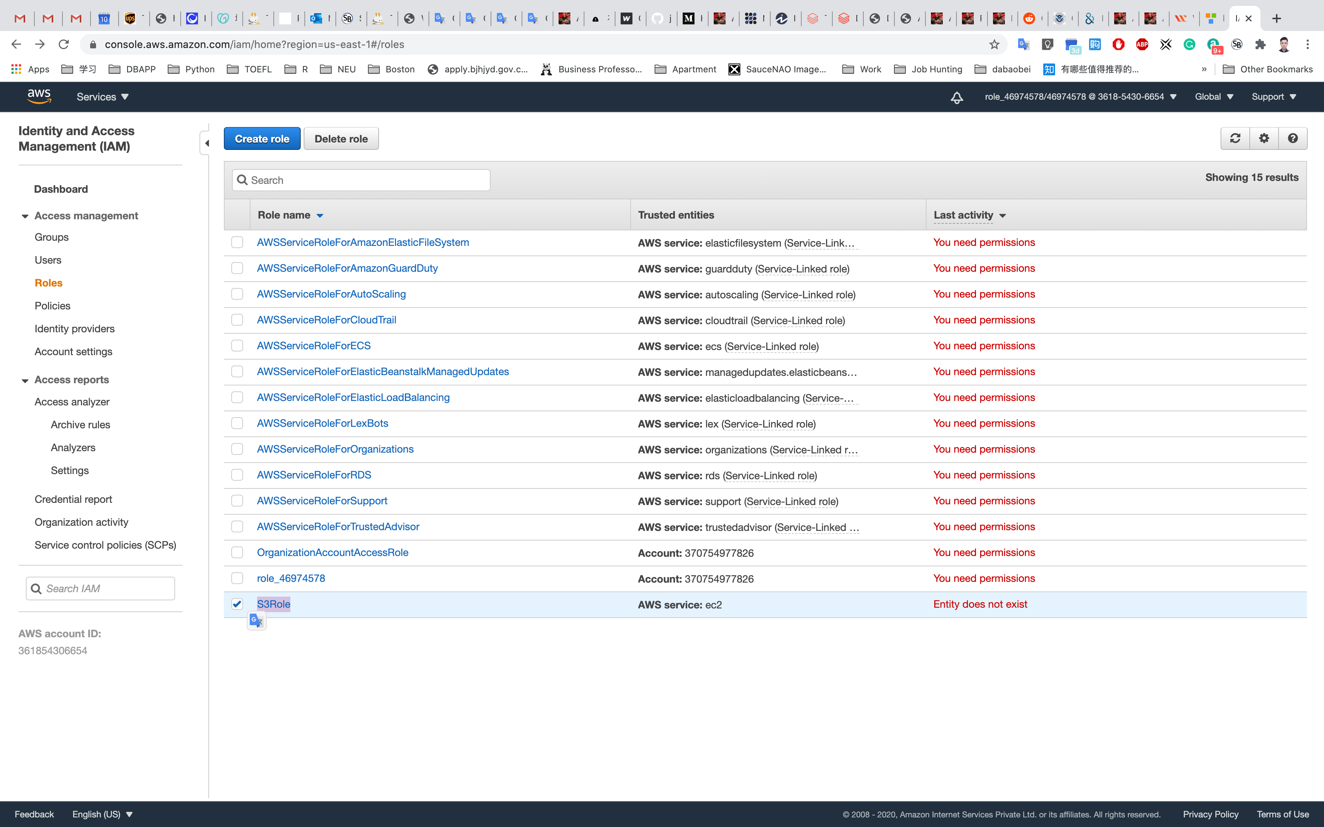Image resolution: width=1324 pixels, height=827 pixels.
Task: Click the Google Translate popup icon
Action: point(256,620)
